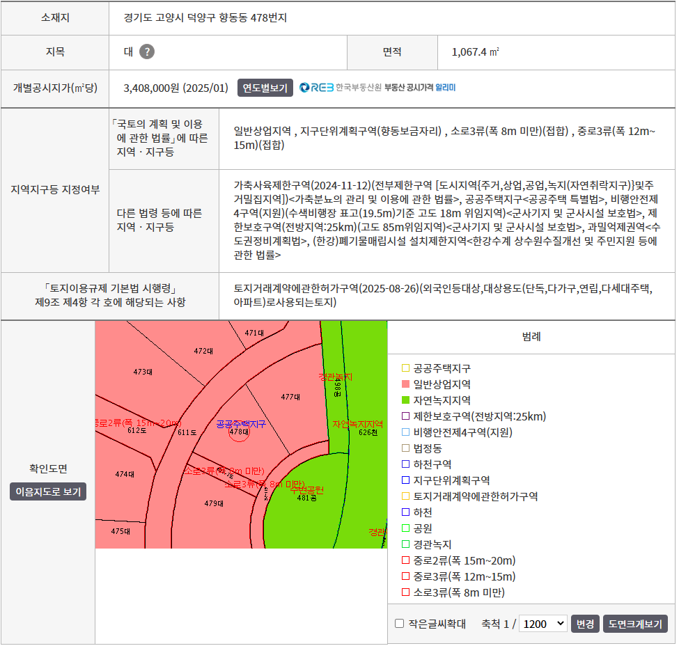Viewport: 679px width, 646px height.
Task: Click the question mark help icon beside 대
Action: (147, 52)
